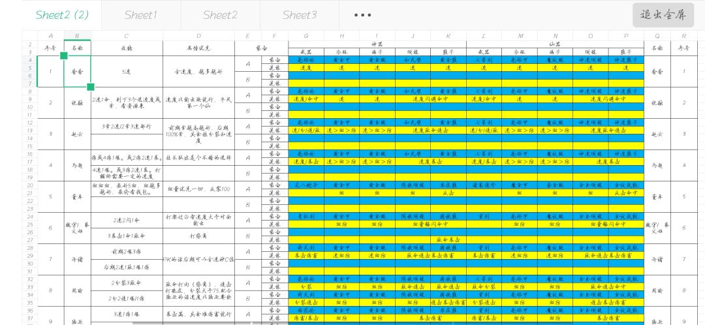The height and width of the screenshot is (325, 705).
Task: Click cell 3速1伤1爆
Action: click(x=127, y=314)
